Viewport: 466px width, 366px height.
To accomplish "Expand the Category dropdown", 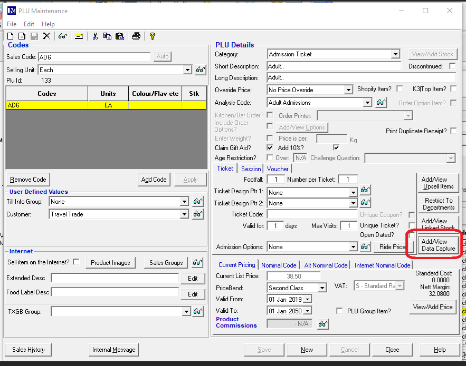I will point(395,54).
